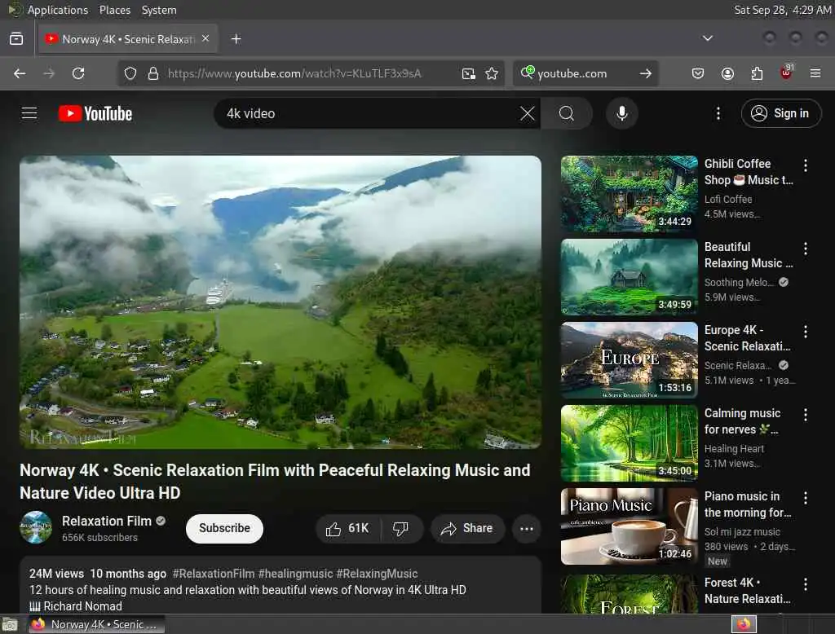This screenshot has width=835, height=634.
Task: Select the Norway 4K browser tab
Action: coord(128,39)
